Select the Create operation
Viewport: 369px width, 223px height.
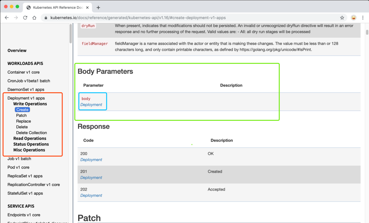22,110
